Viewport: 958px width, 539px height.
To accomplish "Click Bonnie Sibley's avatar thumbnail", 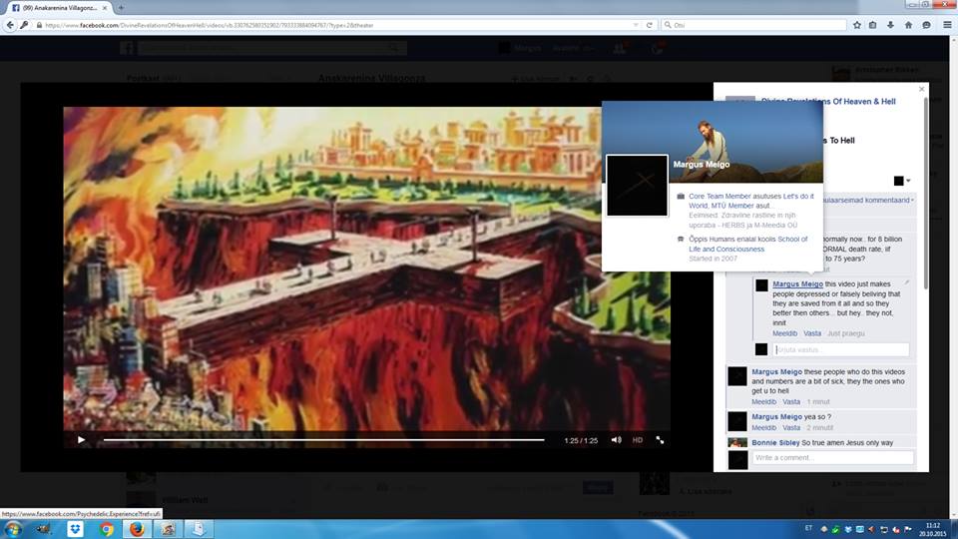I will point(737,443).
